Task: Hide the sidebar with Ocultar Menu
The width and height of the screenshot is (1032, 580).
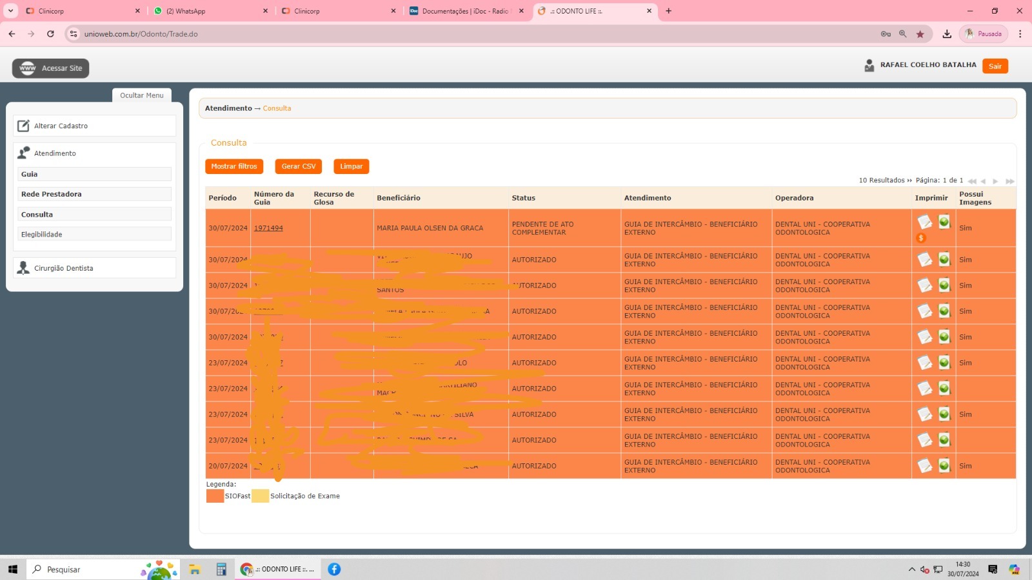Action: [x=142, y=95]
